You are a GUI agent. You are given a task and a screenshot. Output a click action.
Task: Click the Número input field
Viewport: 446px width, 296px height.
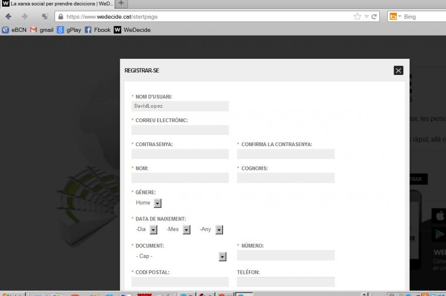pyautogui.click(x=286, y=255)
